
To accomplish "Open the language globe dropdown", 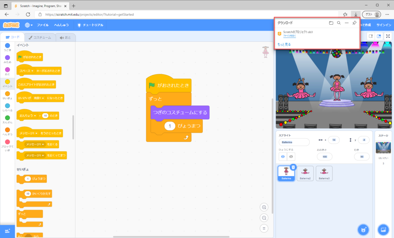I will [29, 25].
